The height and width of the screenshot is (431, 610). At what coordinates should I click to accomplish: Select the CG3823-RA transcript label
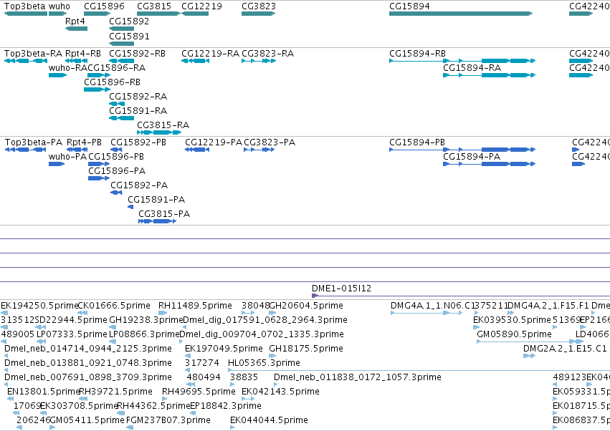pos(267,53)
